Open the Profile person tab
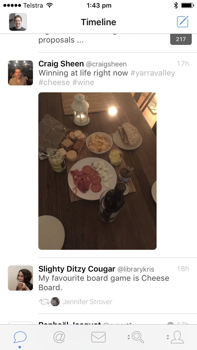Screen dimensions: 197x350 click(x=177, y=337)
